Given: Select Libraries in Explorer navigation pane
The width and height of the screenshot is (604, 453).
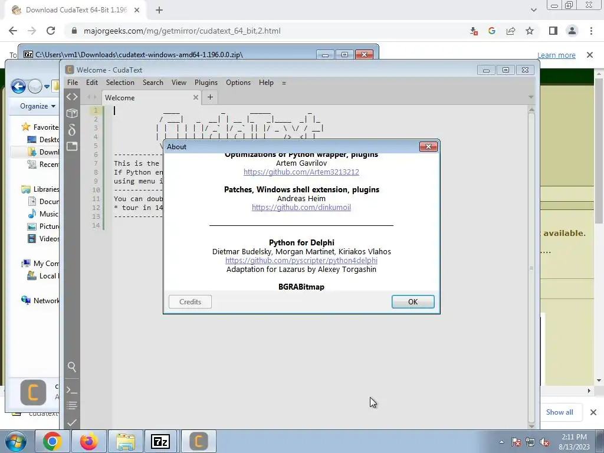Looking at the screenshot, I should click(x=40, y=189).
